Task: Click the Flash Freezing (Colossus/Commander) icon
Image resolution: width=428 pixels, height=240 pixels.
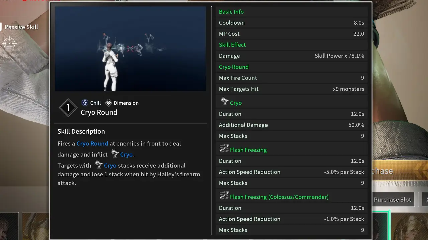Action: (225, 196)
